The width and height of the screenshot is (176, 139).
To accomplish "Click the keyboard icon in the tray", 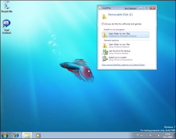I will pos(142,135).
